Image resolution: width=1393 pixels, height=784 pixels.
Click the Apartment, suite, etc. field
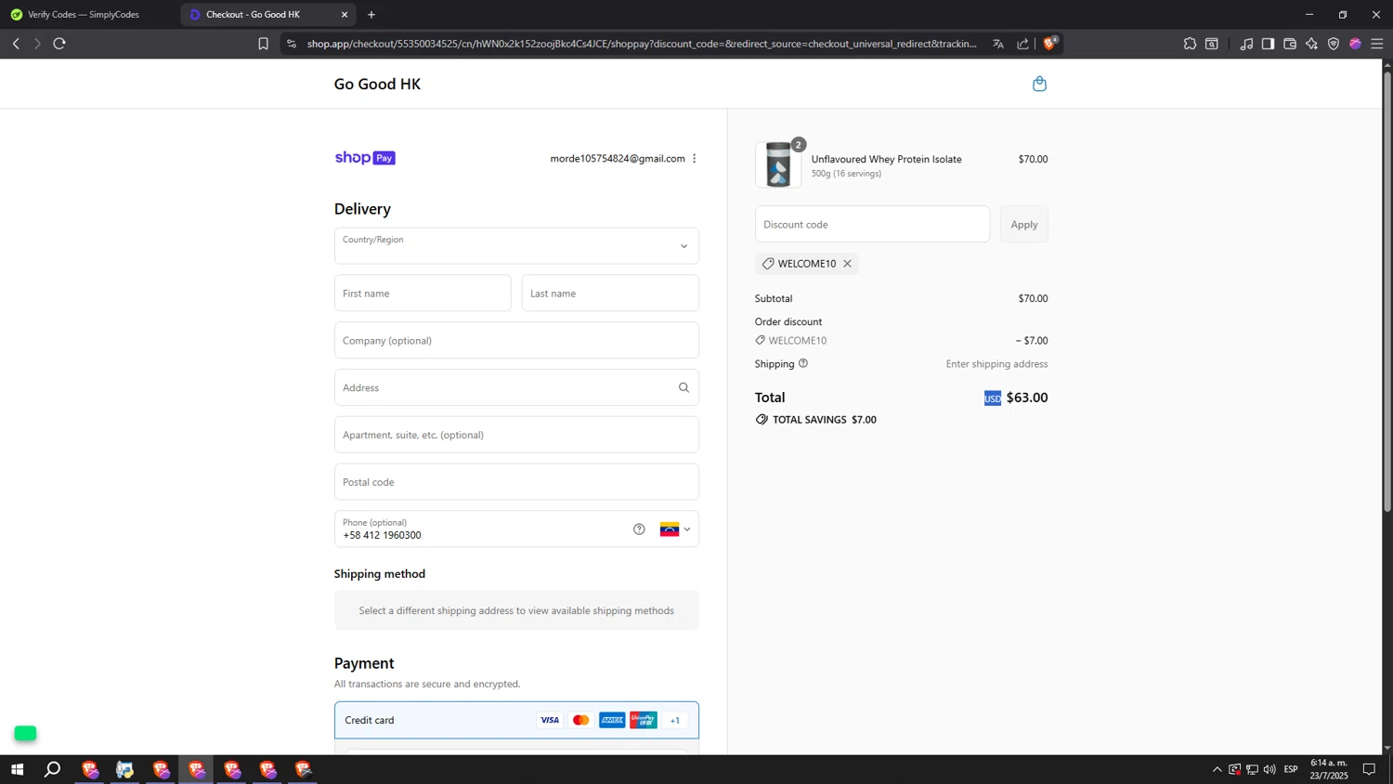point(516,435)
